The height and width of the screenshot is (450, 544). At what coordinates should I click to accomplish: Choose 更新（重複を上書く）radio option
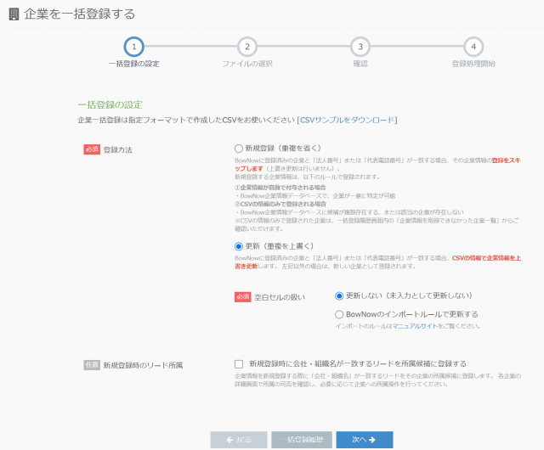tap(238, 246)
